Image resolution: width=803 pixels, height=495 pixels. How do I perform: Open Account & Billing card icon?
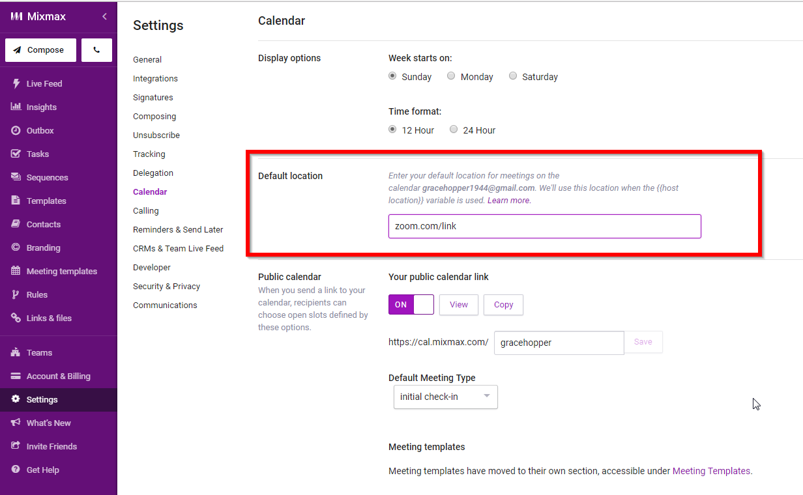(16, 376)
